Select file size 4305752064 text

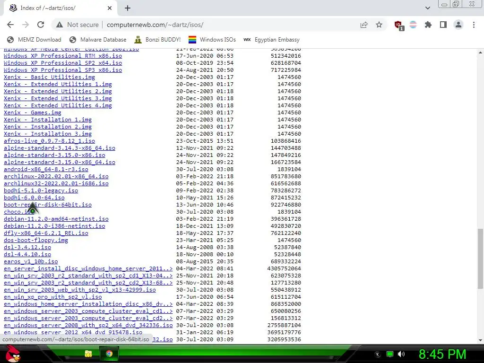(x=284, y=269)
